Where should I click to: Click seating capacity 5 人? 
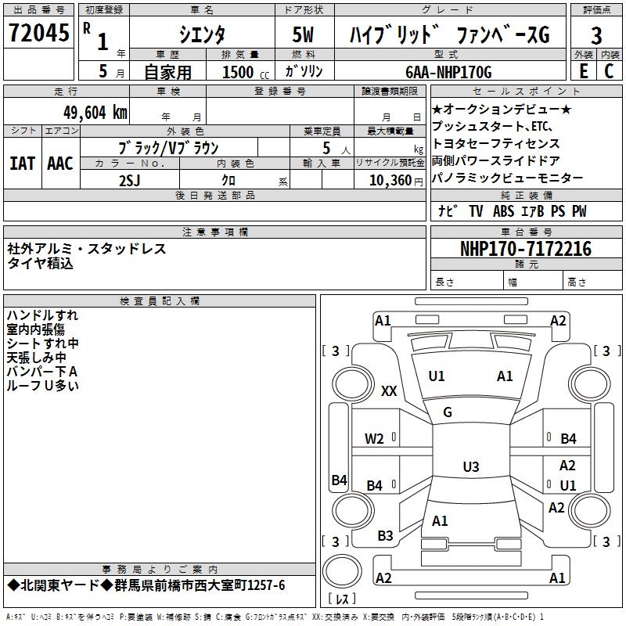click(336, 149)
